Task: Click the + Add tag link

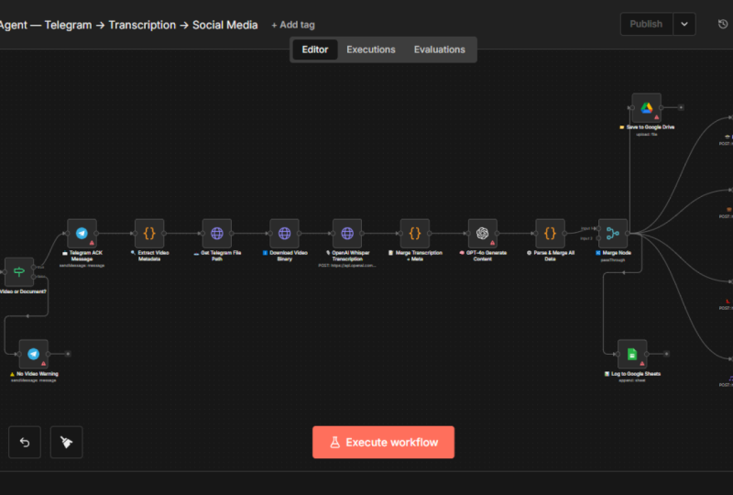Action: click(293, 25)
